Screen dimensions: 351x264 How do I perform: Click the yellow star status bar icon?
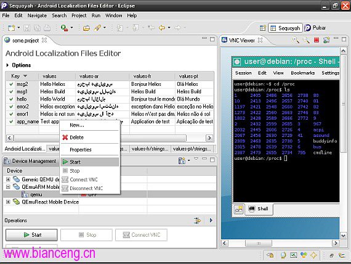313,255
